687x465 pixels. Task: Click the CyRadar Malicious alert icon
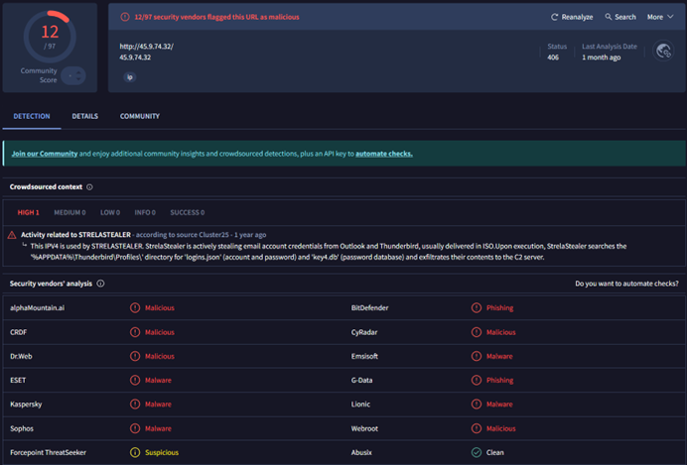(x=477, y=332)
